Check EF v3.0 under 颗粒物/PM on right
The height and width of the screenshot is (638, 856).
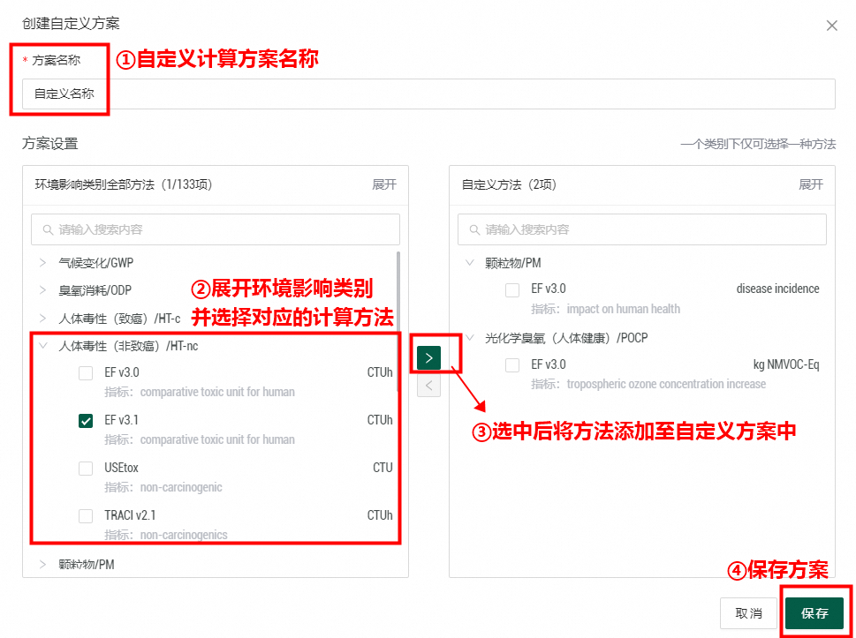tap(512, 289)
